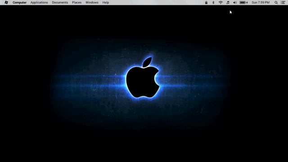Open the Applications menu

click(x=39, y=2)
